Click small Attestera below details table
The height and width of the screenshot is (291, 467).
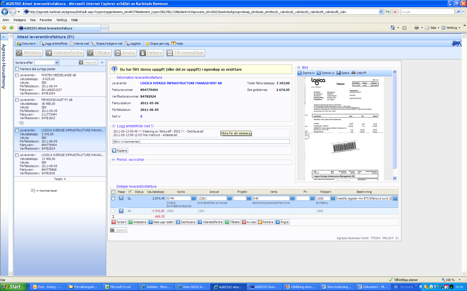tap(137, 222)
